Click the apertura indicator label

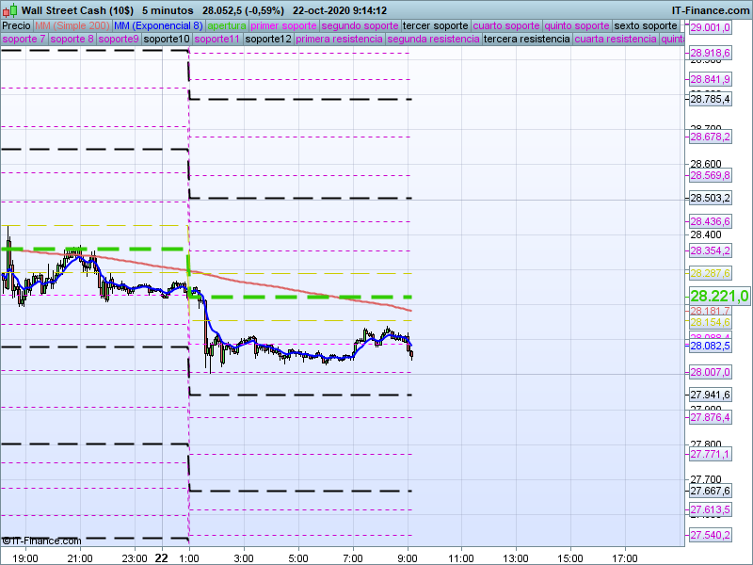(227, 26)
